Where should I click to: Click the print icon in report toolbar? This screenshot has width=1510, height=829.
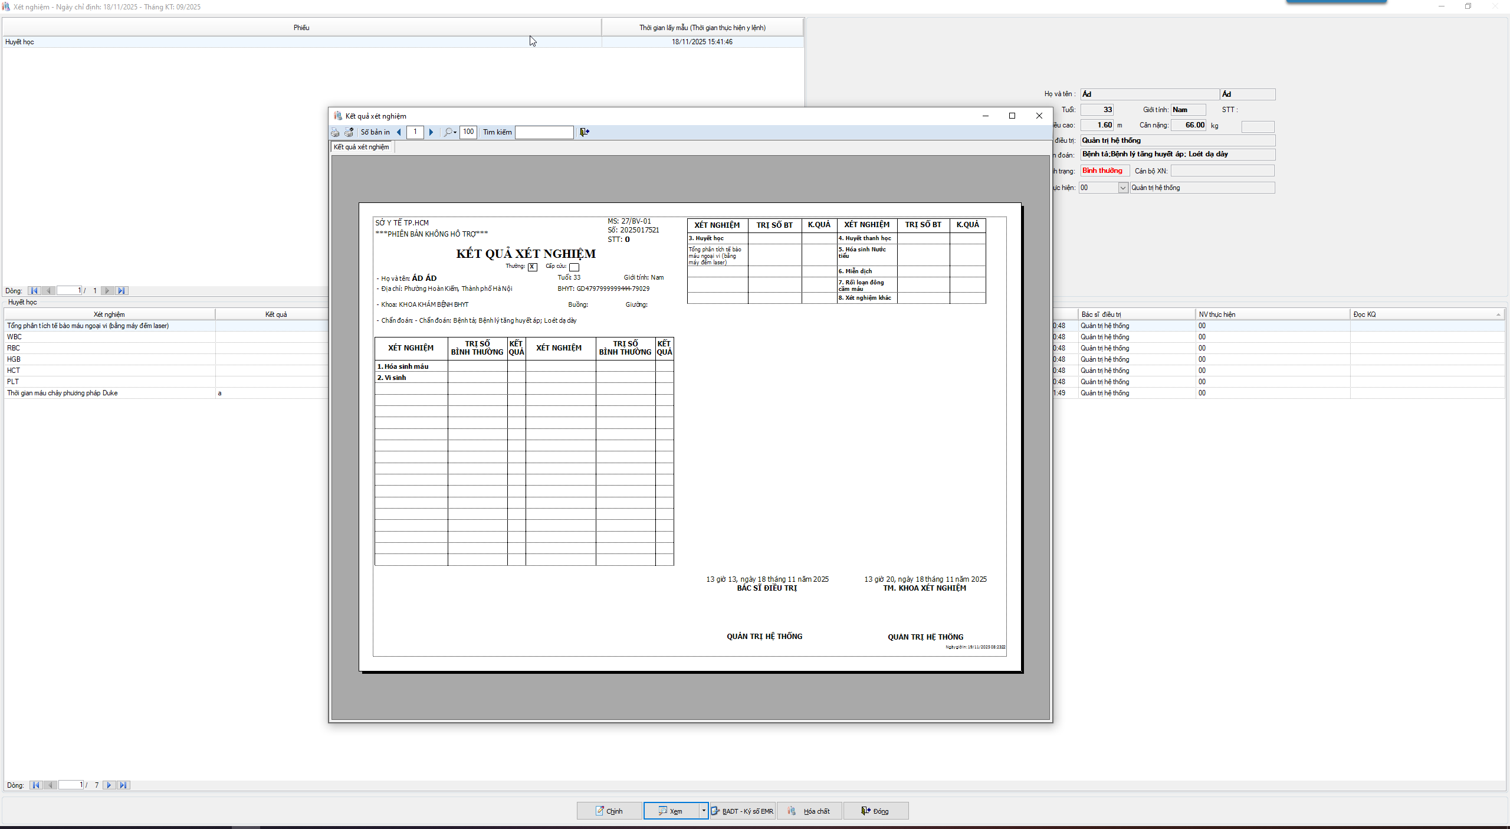coord(335,132)
